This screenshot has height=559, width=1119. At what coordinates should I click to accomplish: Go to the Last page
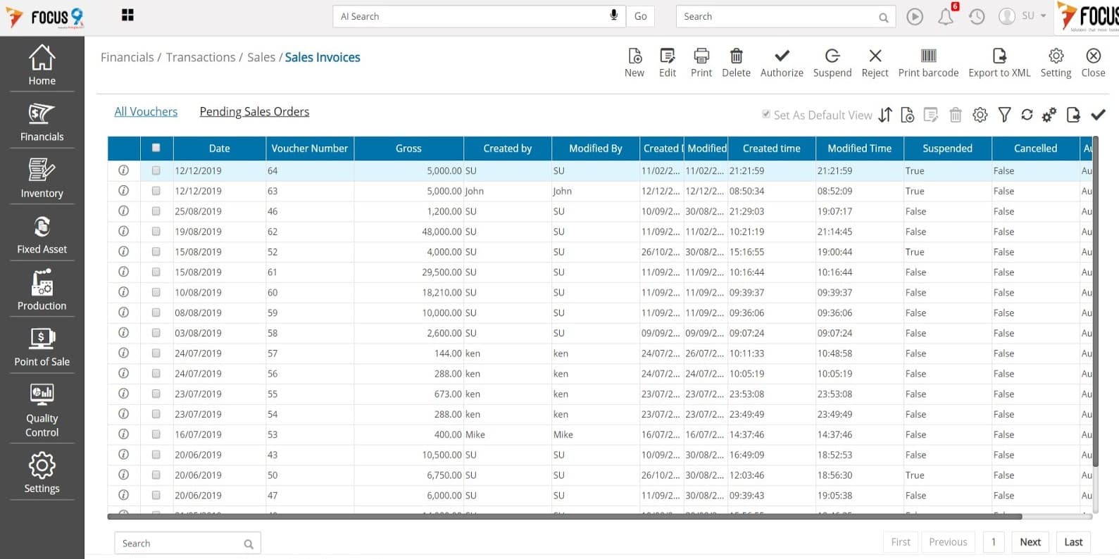(x=1073, y=542)
